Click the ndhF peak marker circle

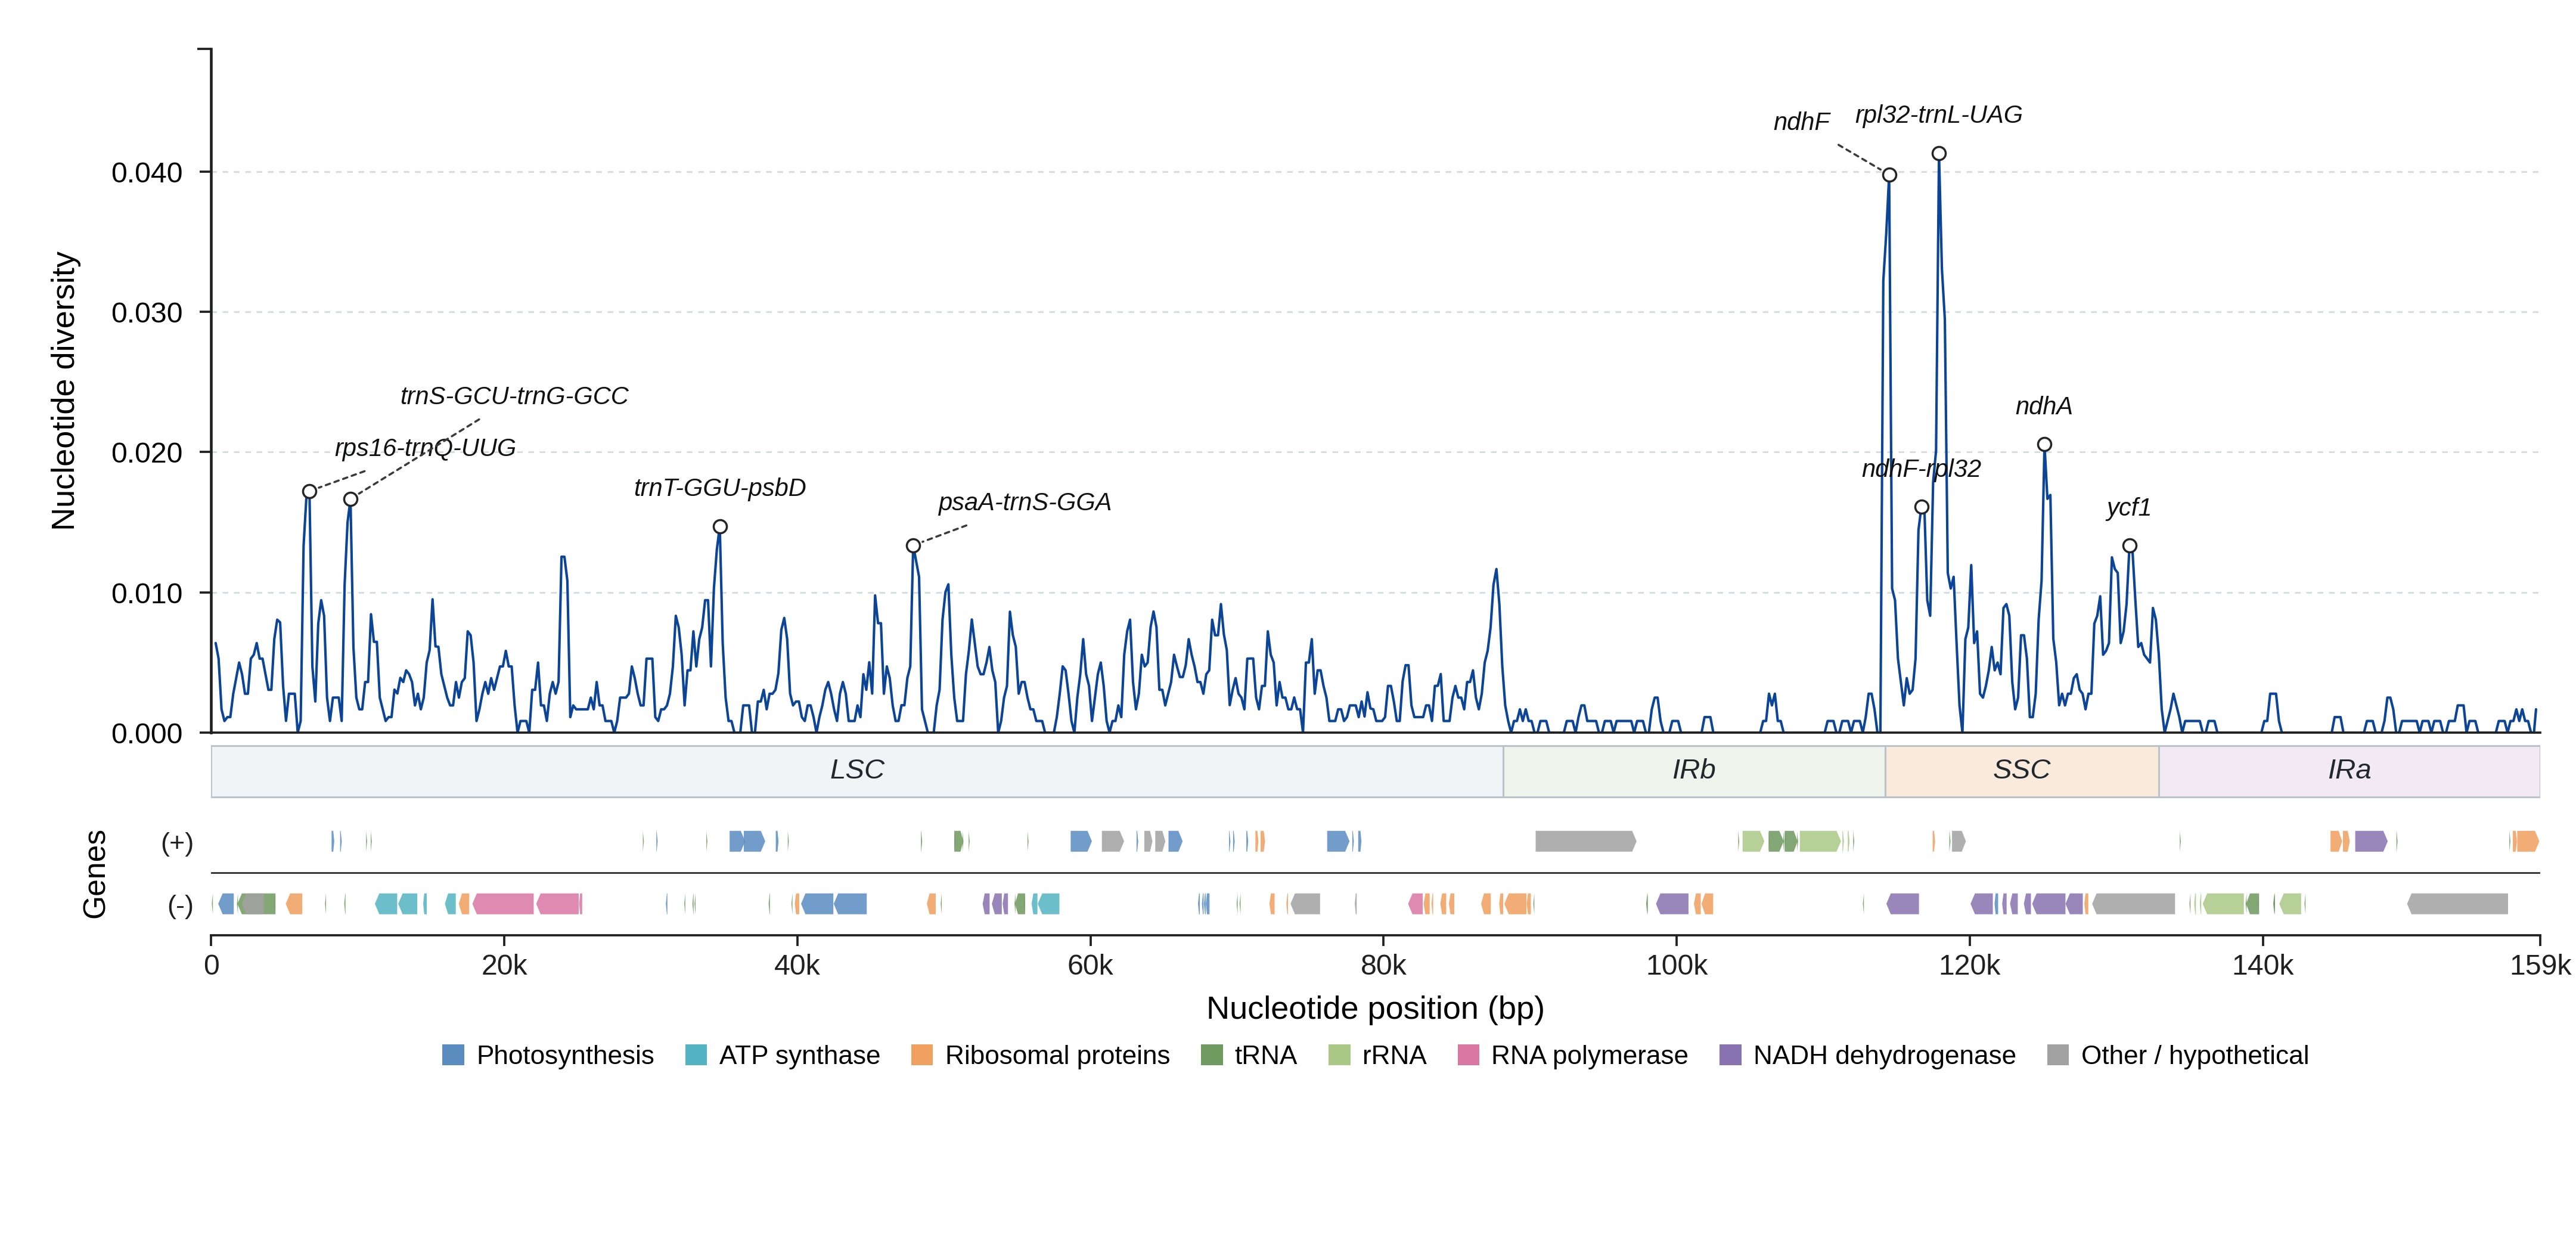[1889, 175]
